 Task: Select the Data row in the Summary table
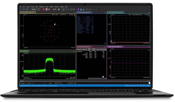pyautogui.click(x=91, y=56)
